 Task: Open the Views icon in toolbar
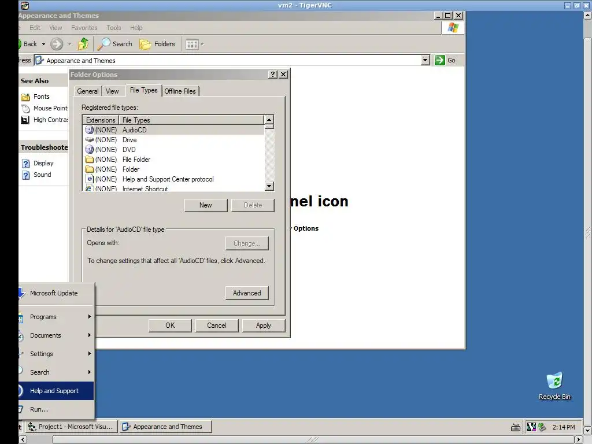pyautogui.click(x=192, y=44)
